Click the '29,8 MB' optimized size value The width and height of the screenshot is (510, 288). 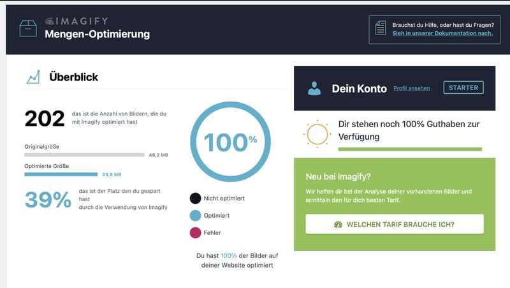[x=112, y=174]
